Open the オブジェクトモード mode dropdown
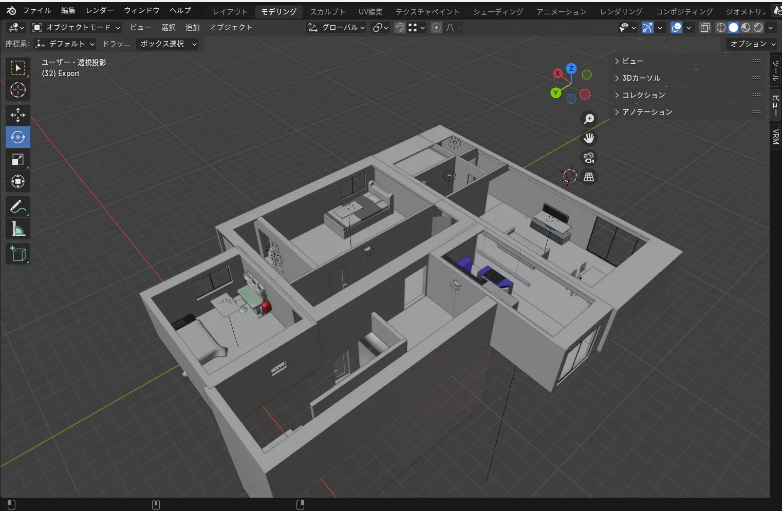Screen dimensions: 782x511 tap(76, 28)
